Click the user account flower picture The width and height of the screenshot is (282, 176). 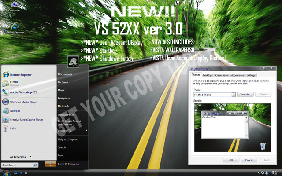coord(73,62)
